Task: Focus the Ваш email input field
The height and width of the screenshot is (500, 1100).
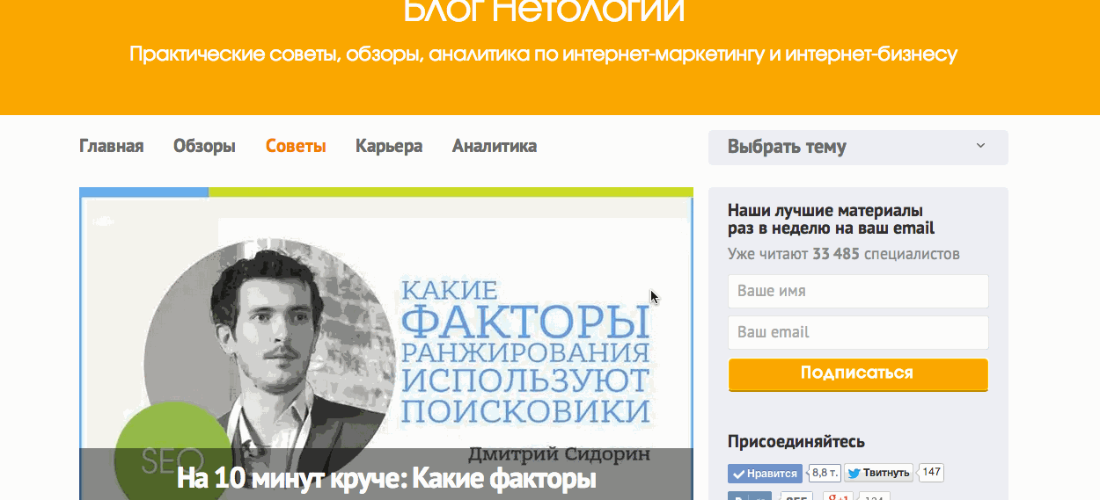Action: (x=858, y=332)
